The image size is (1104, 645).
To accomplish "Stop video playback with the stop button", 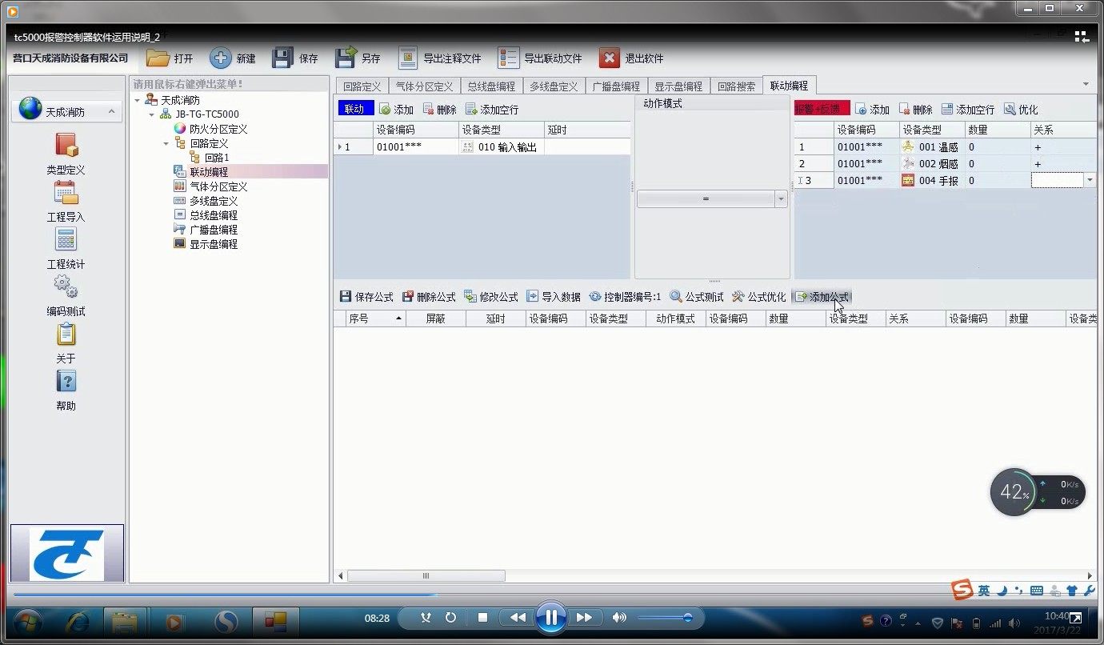I will pos(482,618).
